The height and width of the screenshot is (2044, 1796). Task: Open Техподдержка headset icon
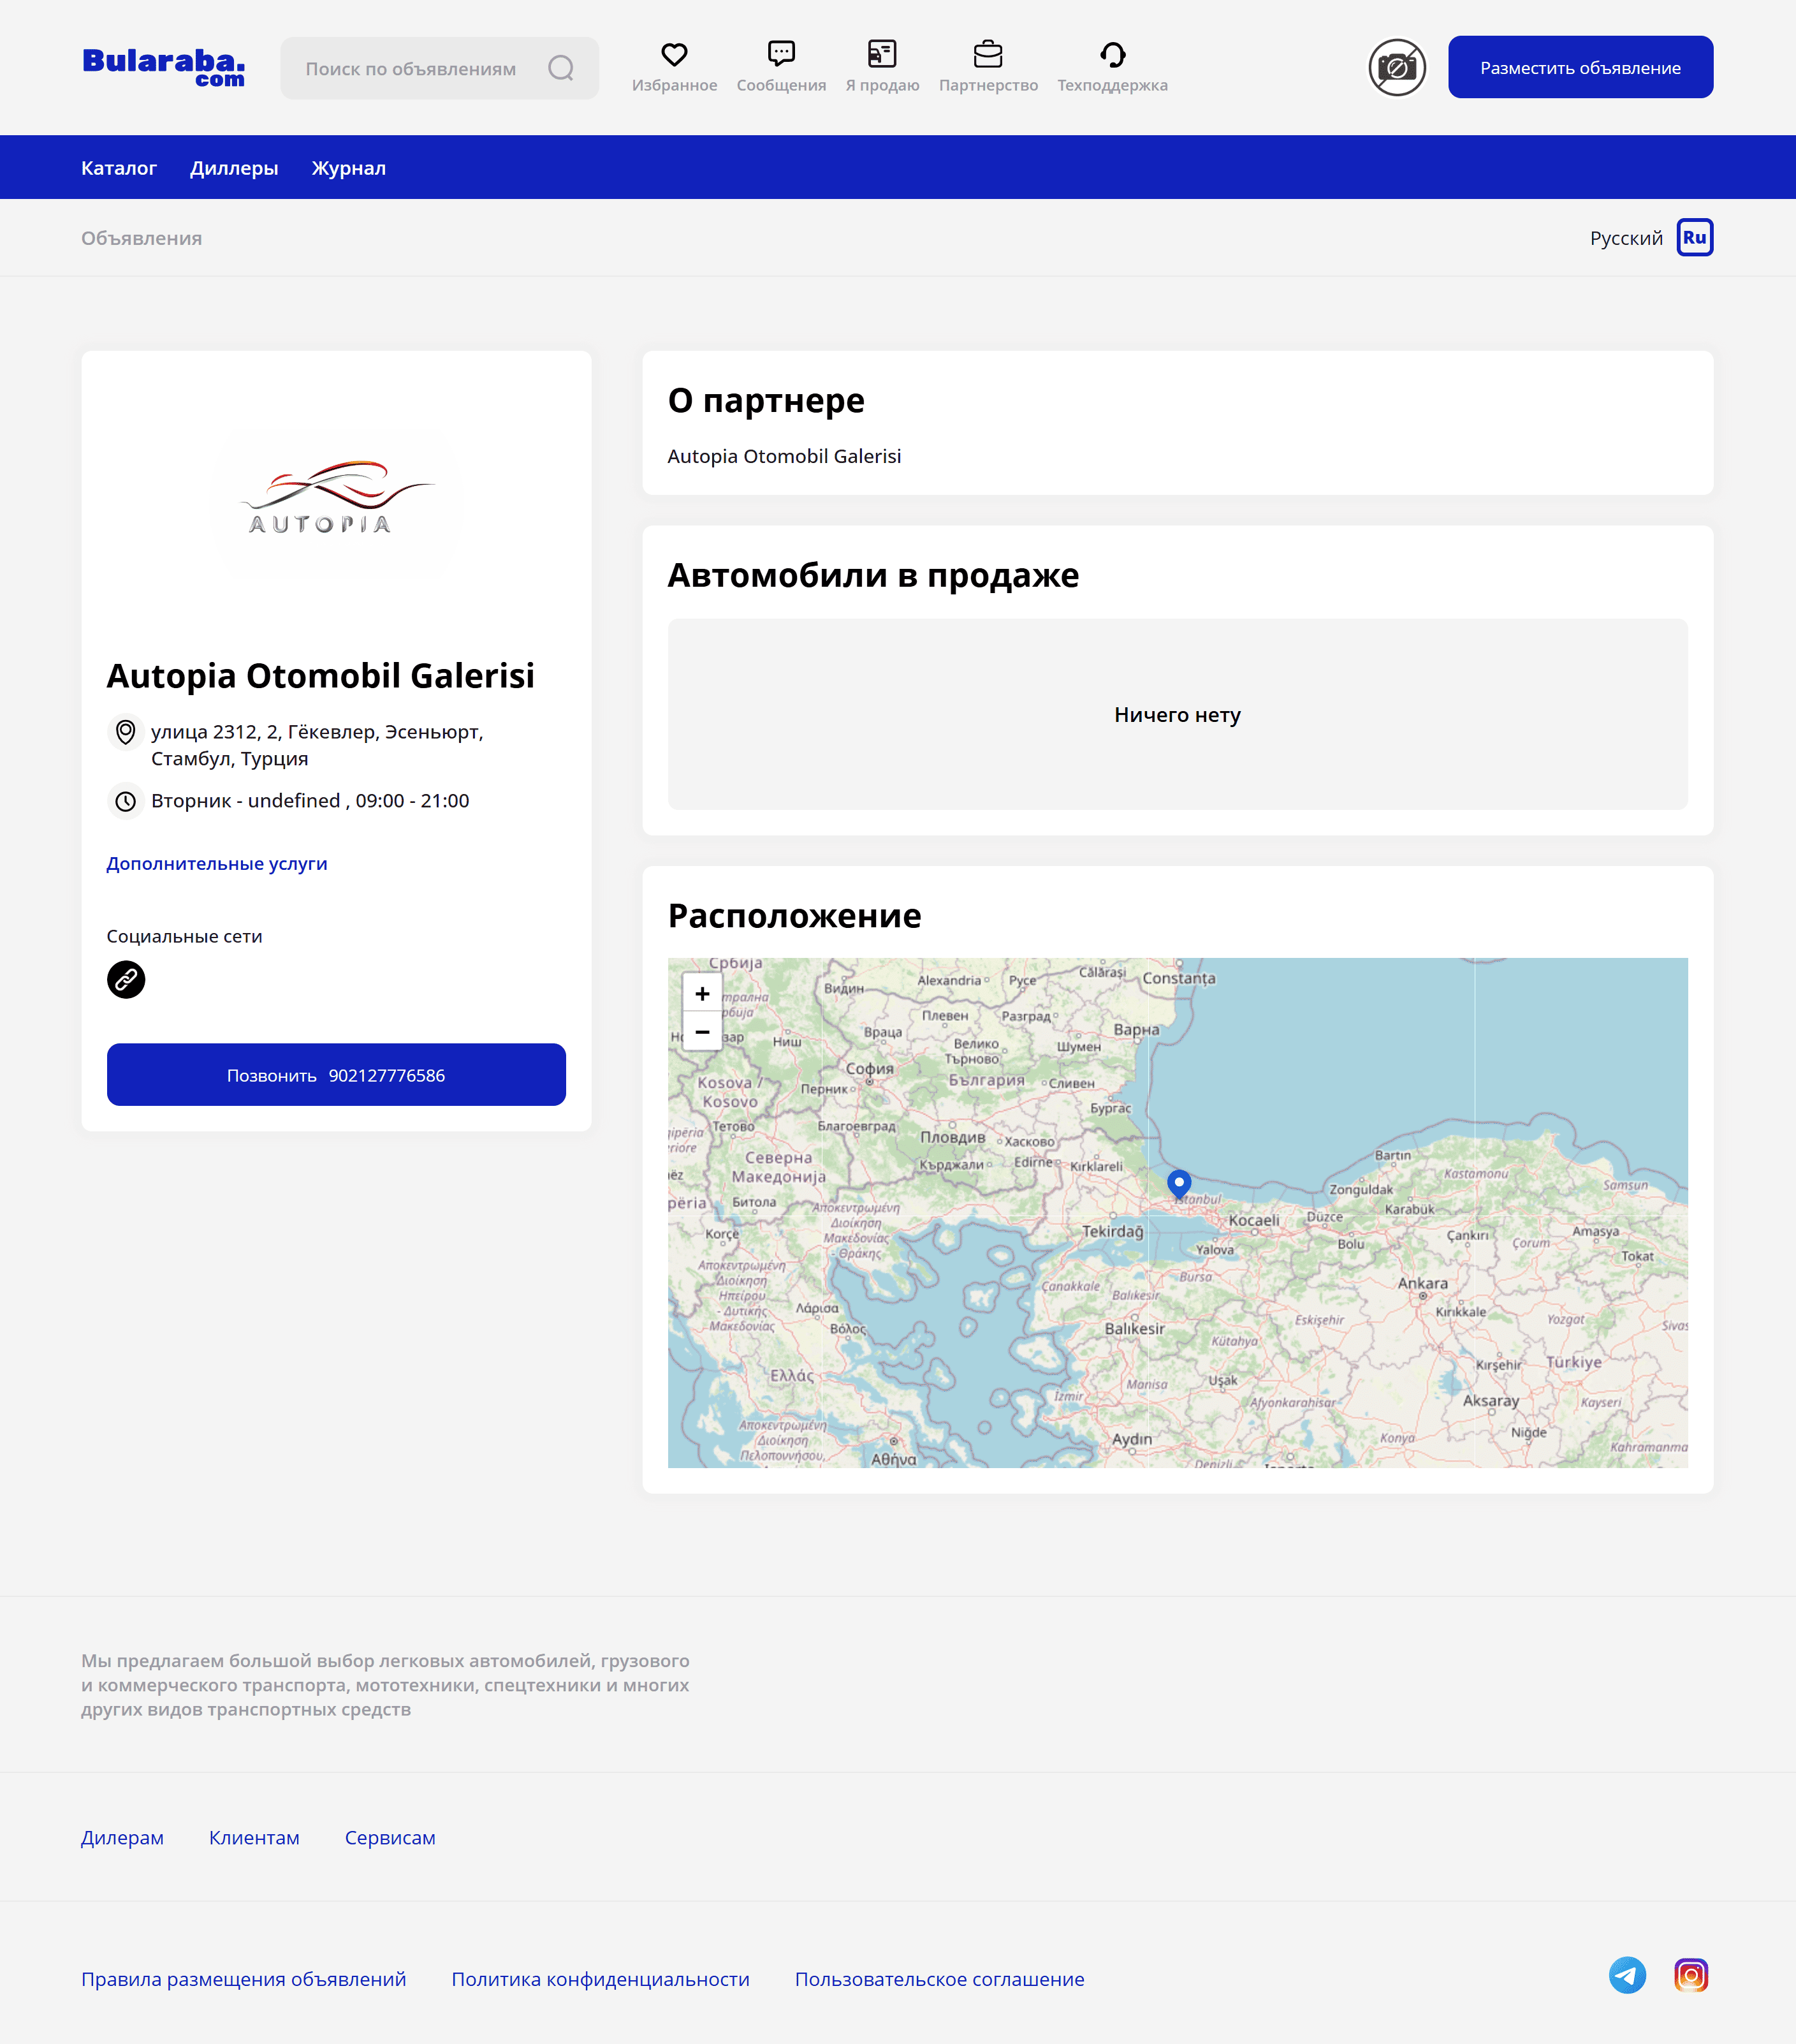(1111, 54)
